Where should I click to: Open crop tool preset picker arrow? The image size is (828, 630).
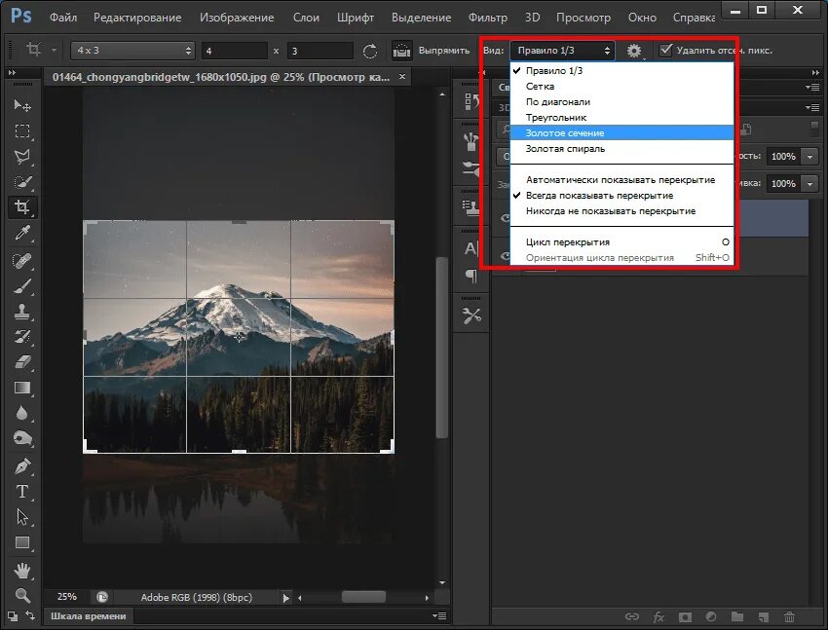tap(54, 51)
